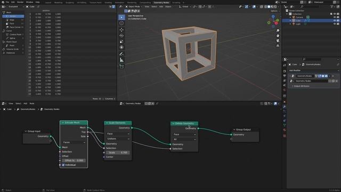The width and height of the screenshot is (341, 192).
Task: Select the Select Box tool in viewport
Action: 121,17
